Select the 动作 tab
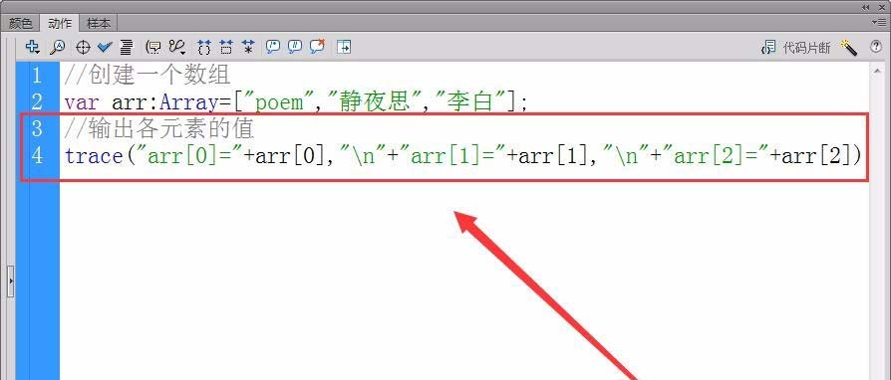 (x=60, y=23)
